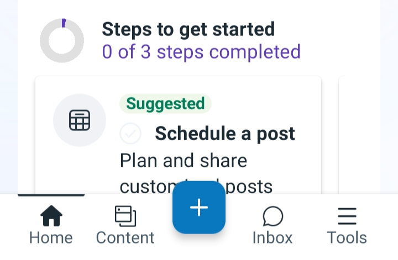Image resolution: width=398 pixels, height=260 pixels.
Task: Tap the purple marker on progress donut
Action: click(x=64, y=23)
